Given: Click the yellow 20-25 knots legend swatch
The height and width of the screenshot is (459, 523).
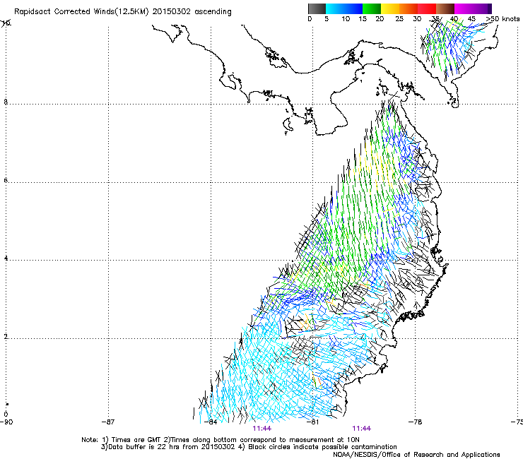Looking at the screenshot, I should (390, 8).
